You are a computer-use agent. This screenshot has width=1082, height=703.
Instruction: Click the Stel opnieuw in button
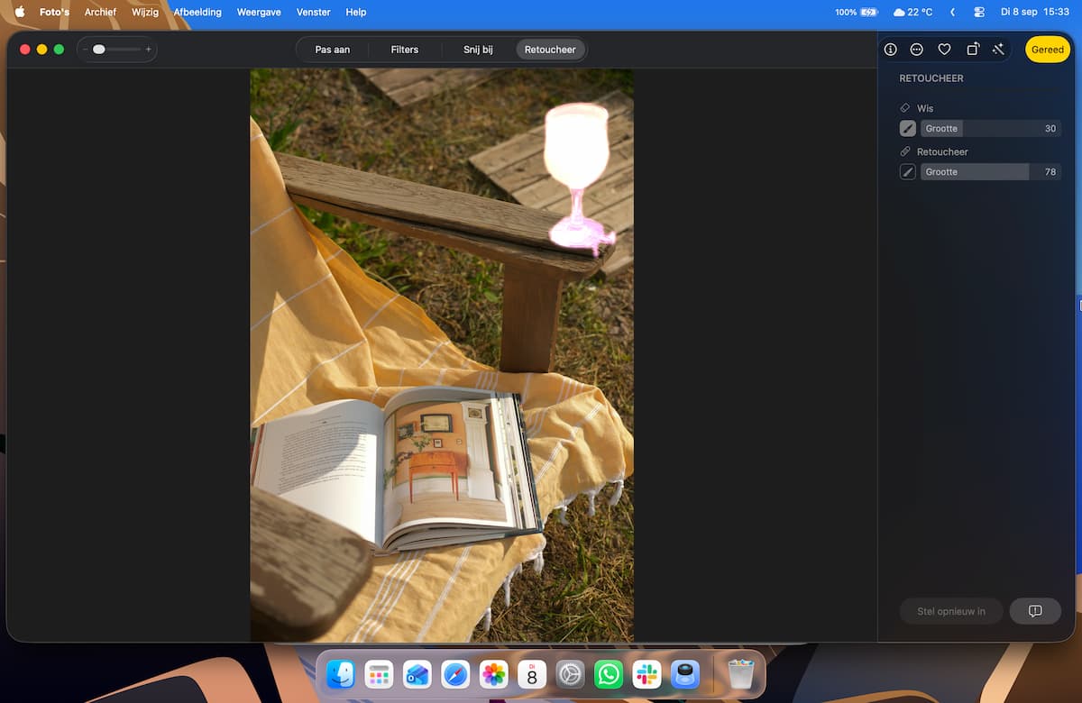pyautogui.click(x=951, y=611)
